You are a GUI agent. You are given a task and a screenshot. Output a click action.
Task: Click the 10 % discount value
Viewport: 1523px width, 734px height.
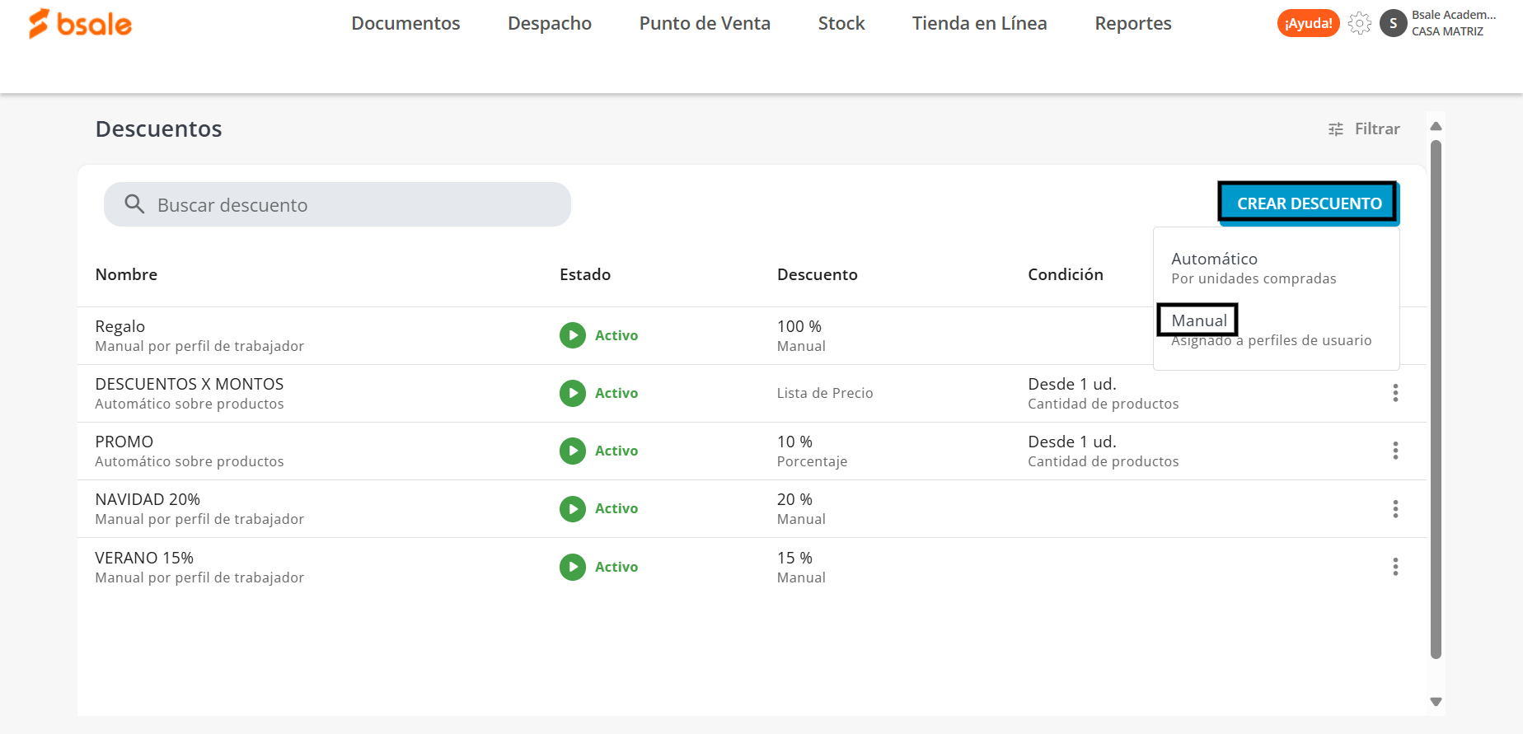[794, 442]
